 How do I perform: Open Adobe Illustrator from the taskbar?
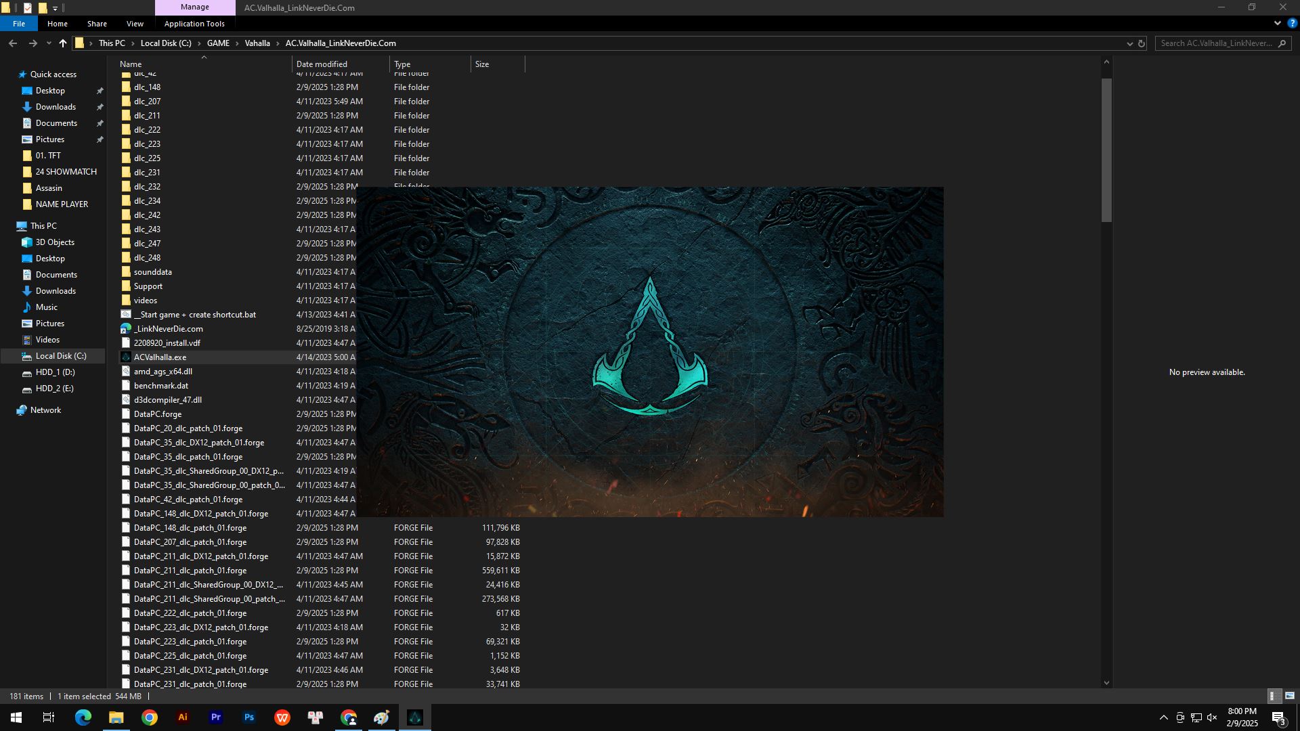click(183, 717)
